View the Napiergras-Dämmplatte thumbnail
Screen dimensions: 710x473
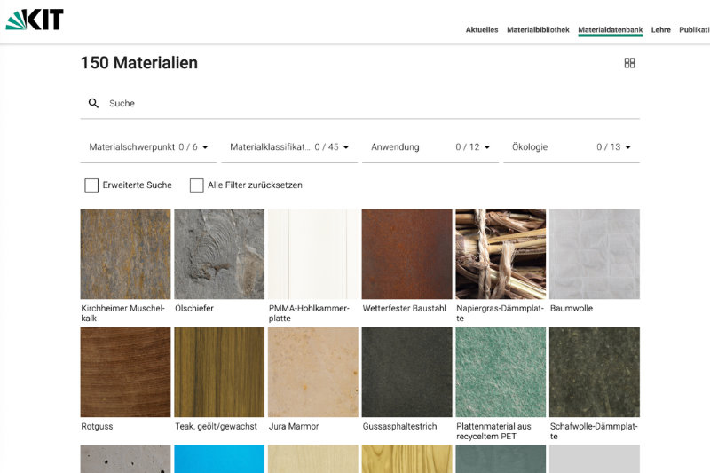501,254
